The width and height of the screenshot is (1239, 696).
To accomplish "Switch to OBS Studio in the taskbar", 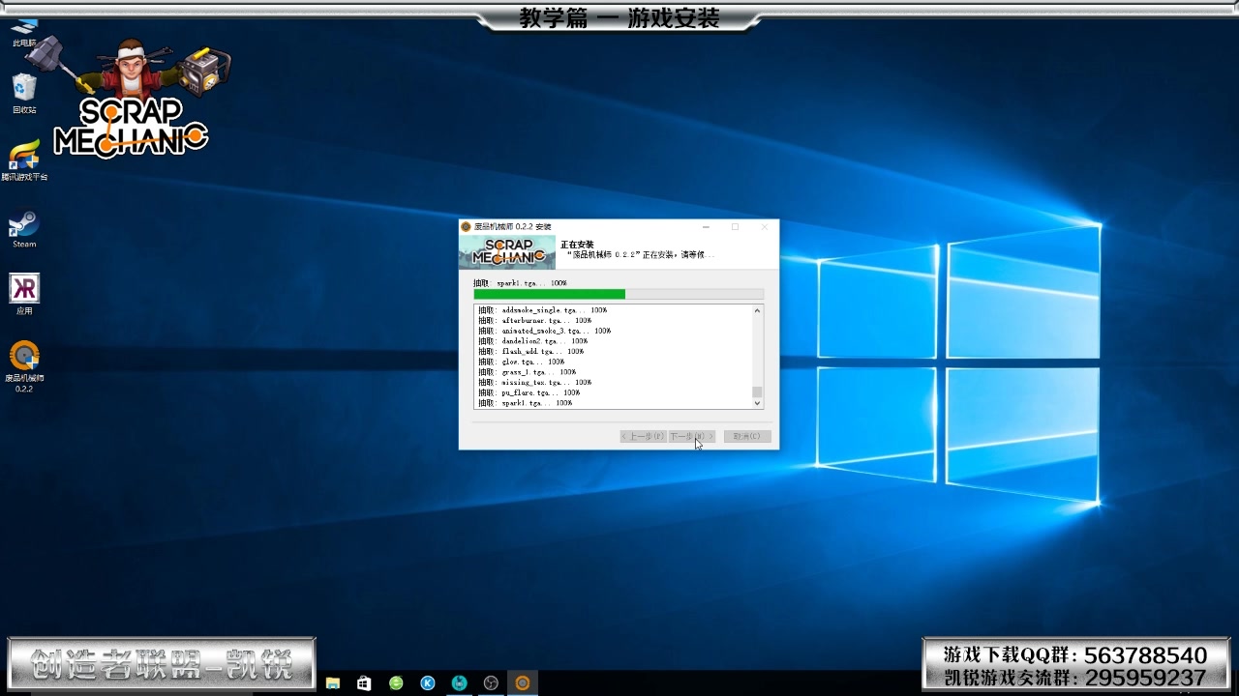I will click(x=491, y=683).
